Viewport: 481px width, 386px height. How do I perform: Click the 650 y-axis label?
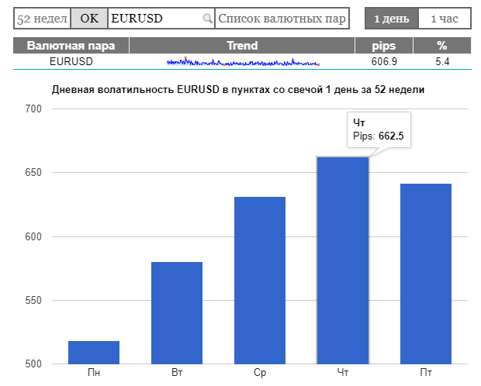click(x=33, y=172)
